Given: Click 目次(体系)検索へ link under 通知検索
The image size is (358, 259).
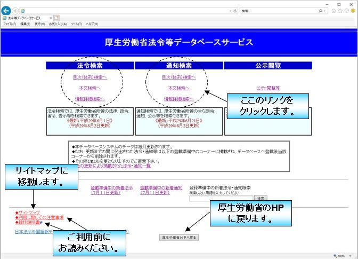Looking at the screenshot, I should tap(178, 77).
